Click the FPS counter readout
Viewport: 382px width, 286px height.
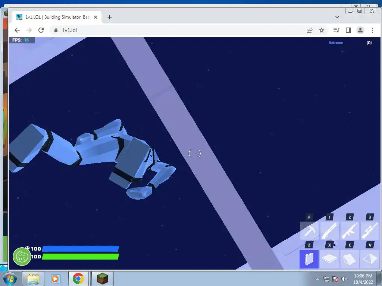coord(22,40)
